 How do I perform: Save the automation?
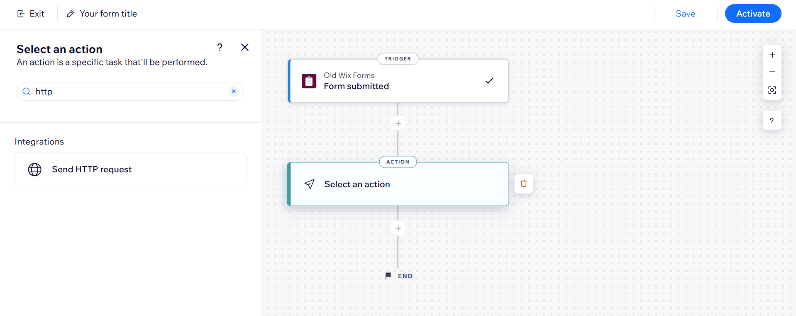pyautogui.click(x=685, y=14)
